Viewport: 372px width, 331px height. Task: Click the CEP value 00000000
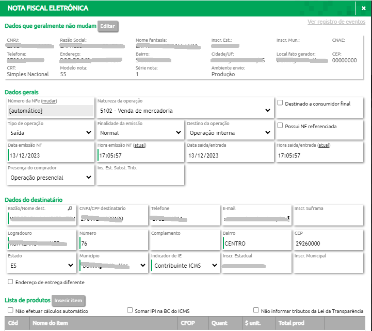(x=344, y=60)
